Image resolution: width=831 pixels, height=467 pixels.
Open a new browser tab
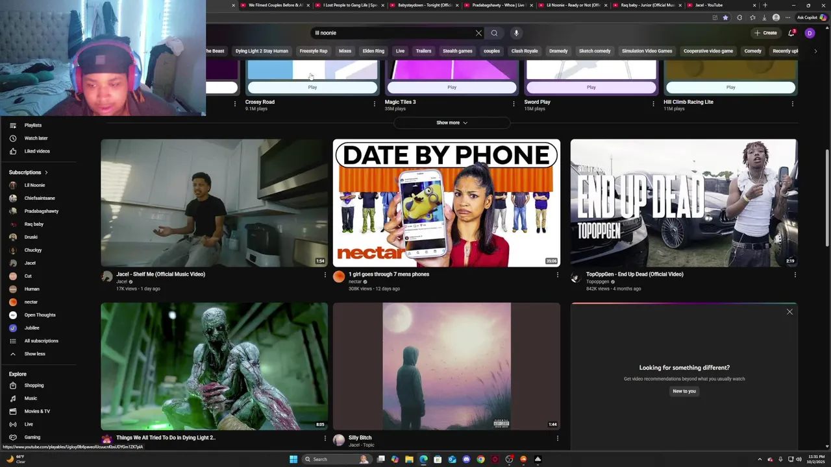765,5
